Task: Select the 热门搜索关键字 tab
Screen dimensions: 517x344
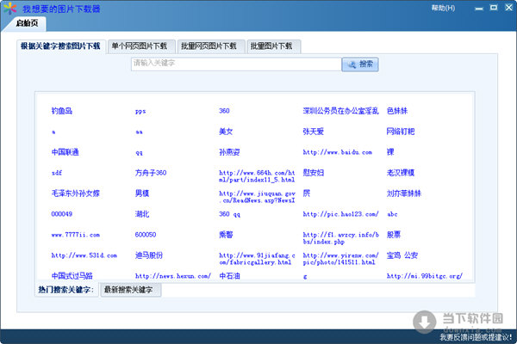Action: tap(66, 290)
